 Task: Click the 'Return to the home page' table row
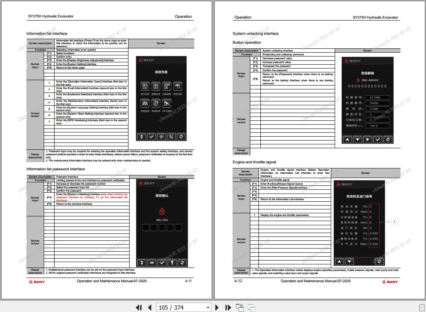click(91, 68)
